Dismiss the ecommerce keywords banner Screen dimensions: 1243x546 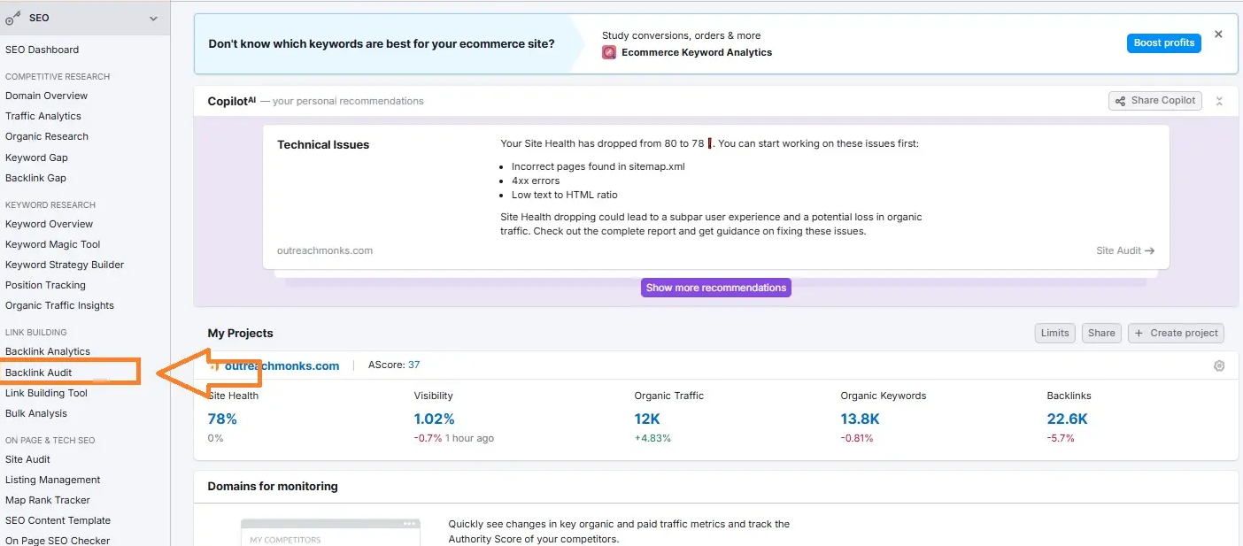1218,34
